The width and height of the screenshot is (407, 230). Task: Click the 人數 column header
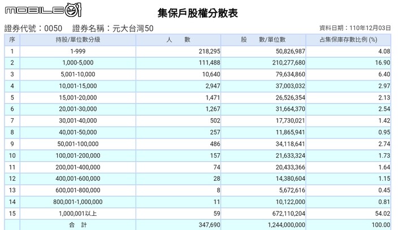[x=178, y=40]
